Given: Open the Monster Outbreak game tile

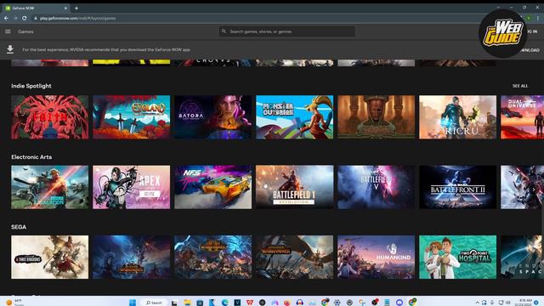Looking at the screenshot, I should click(294, 117).
